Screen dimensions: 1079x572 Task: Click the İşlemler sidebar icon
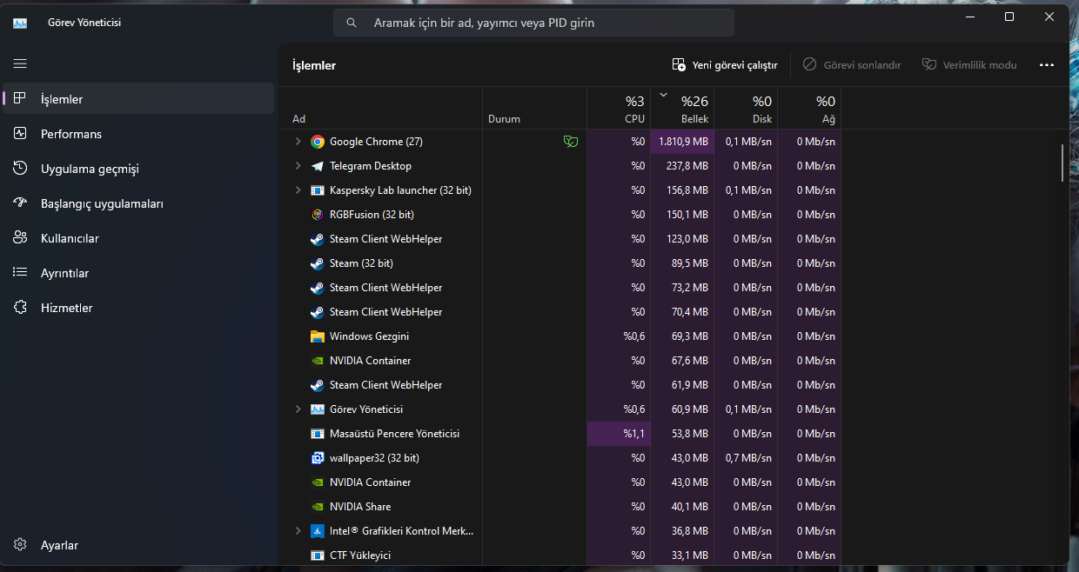[x=20, y=98]
